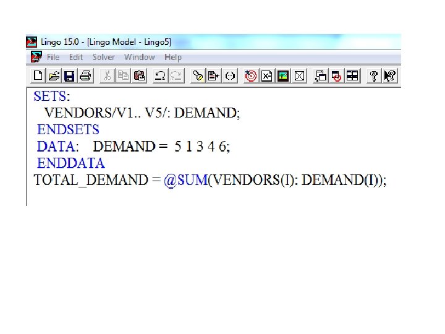Open Go To Line icon
This screenshot has height=334, width=445.
(214, 76)
